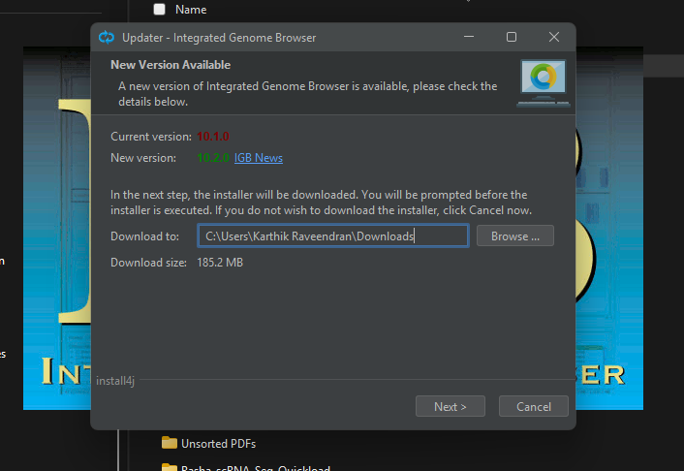Click the New Version Available heading
The image size is (684, 471).
pos(171,65)
